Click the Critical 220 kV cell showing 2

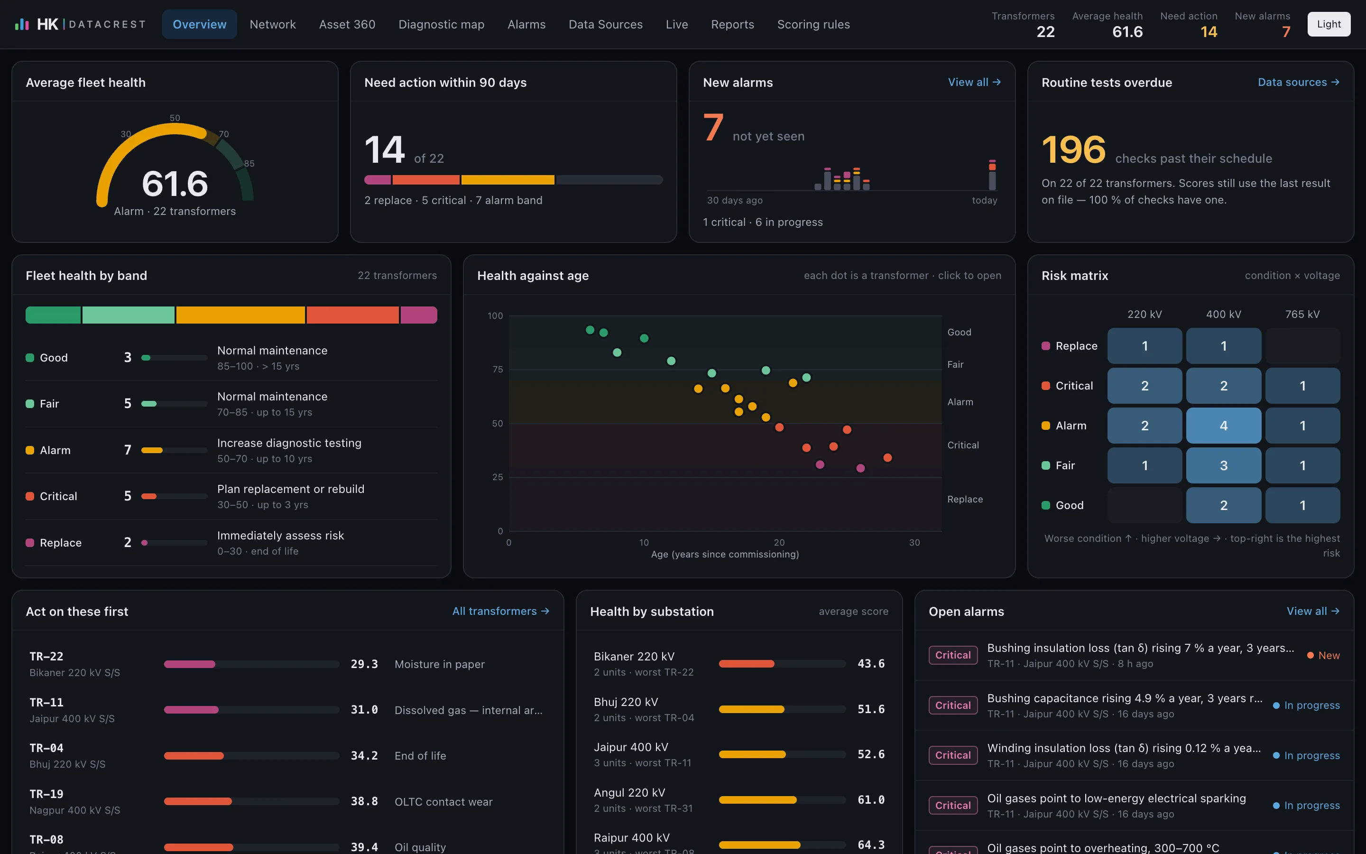pyautogui.click(x=1144, y=386)
